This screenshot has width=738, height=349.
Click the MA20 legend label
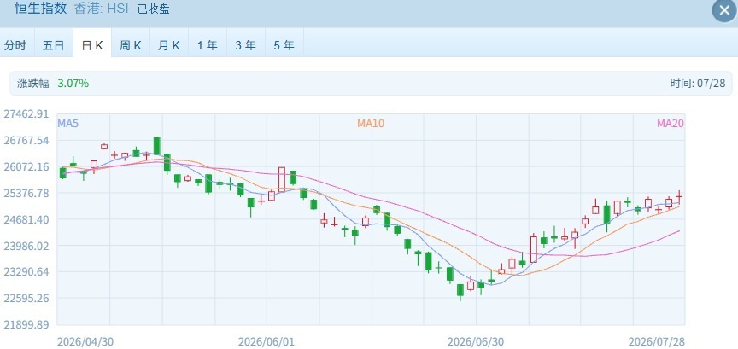[671, 124]
